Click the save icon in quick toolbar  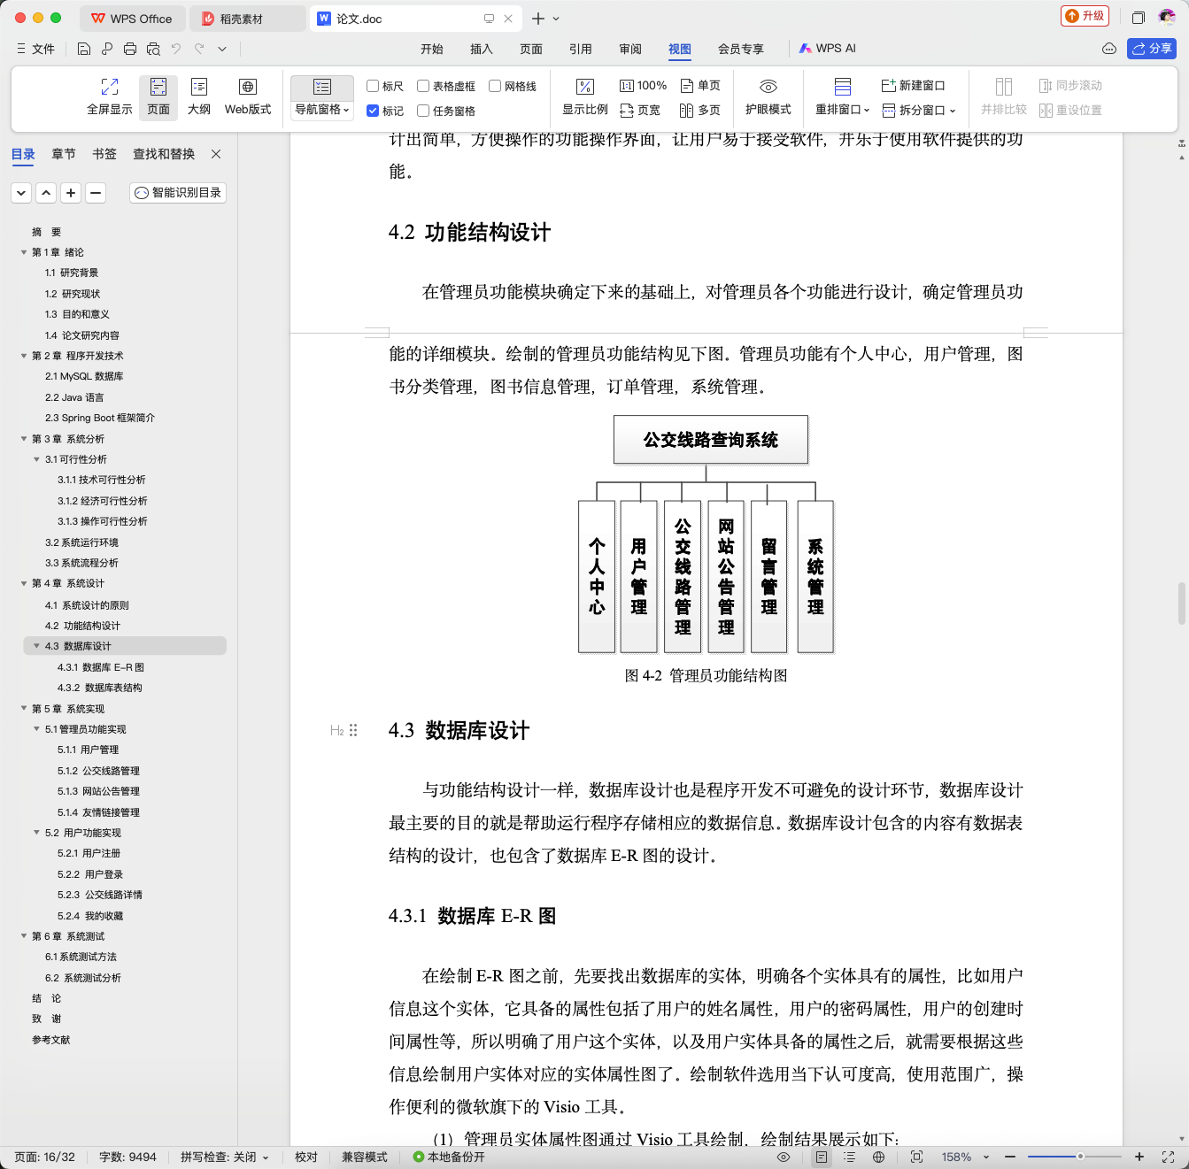[x=84, y=49]
